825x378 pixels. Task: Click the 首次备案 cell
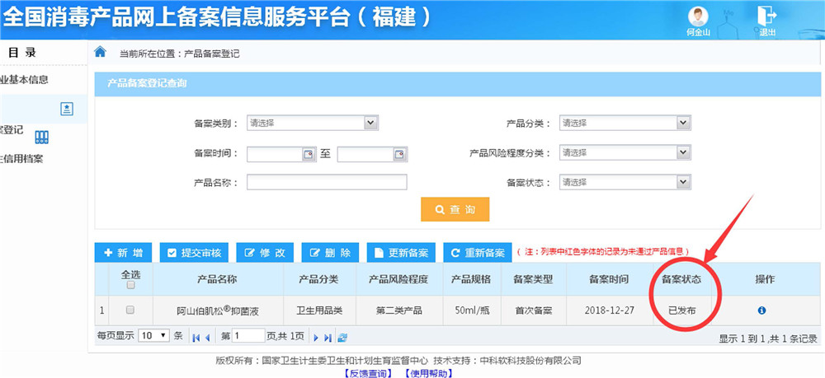coord(534,310)
